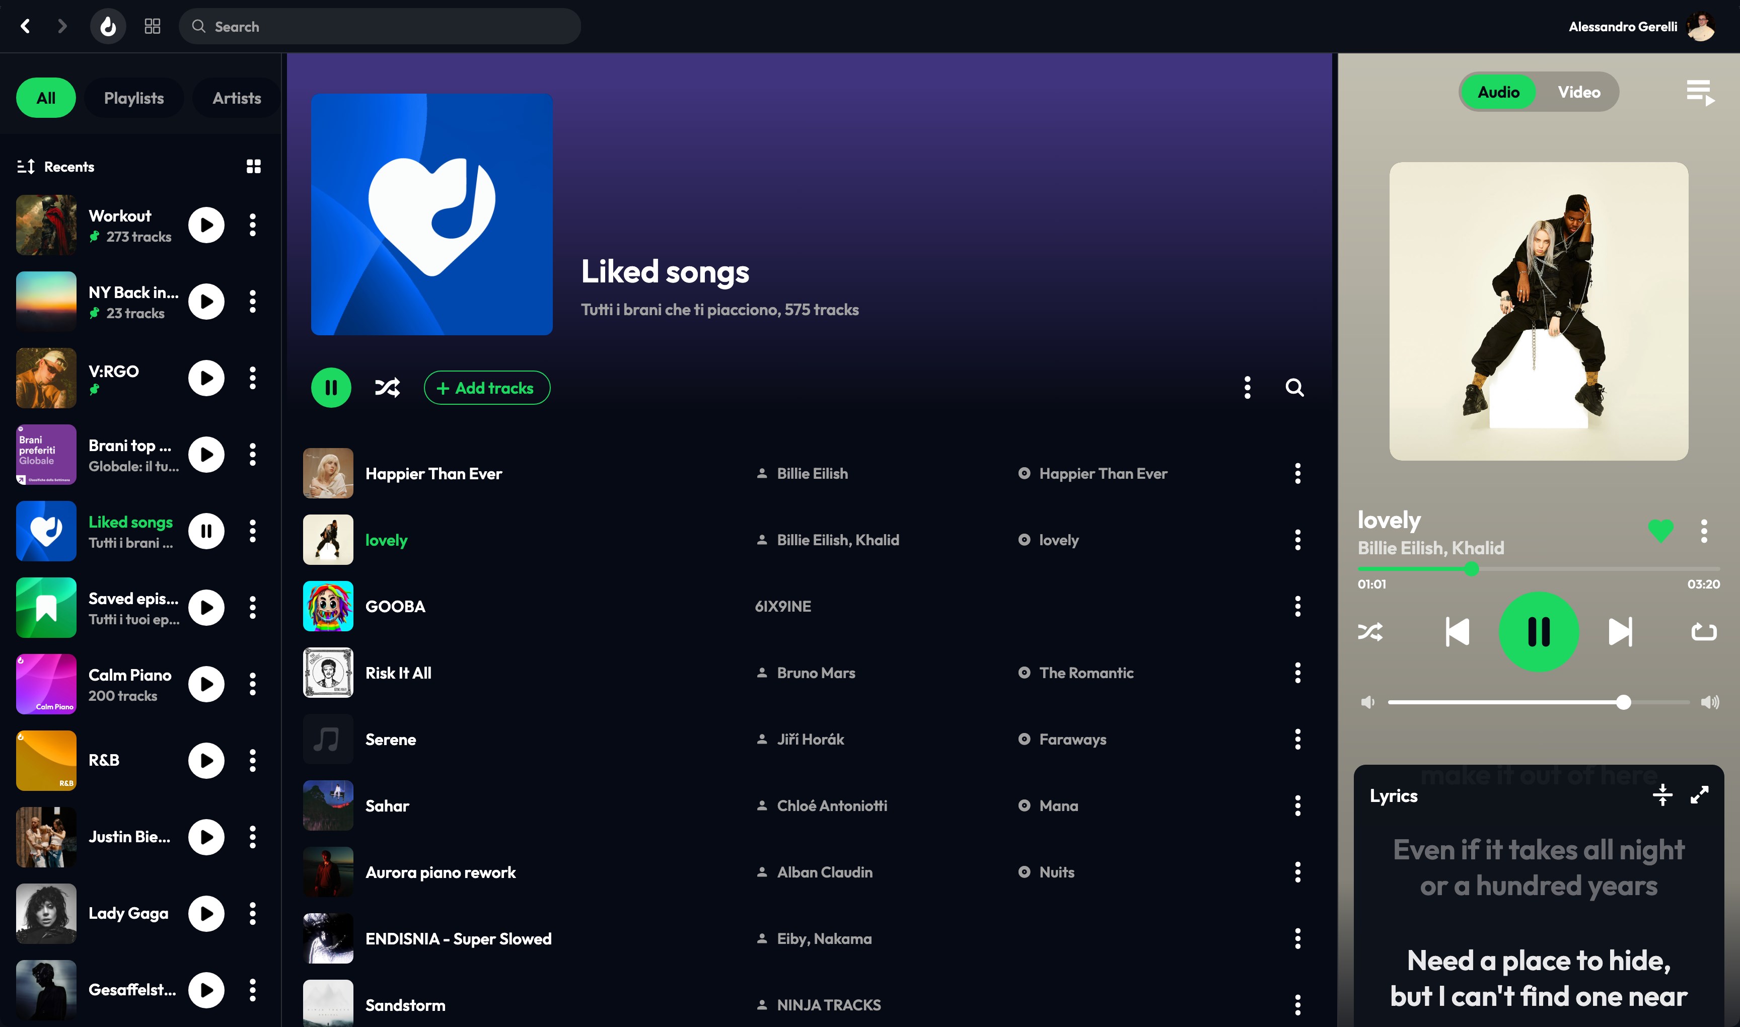This screenshot has width=1740, height=1027.
Task: Skip to the previous track
Action: [1457, 632]
